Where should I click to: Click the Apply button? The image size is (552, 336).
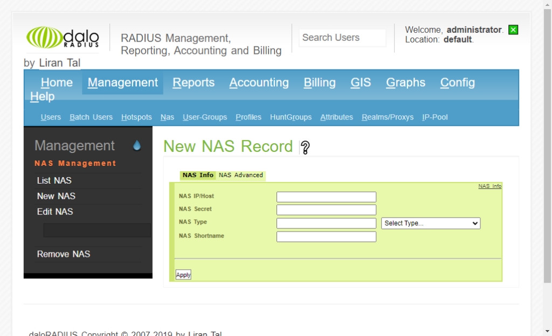pos(183,274)
